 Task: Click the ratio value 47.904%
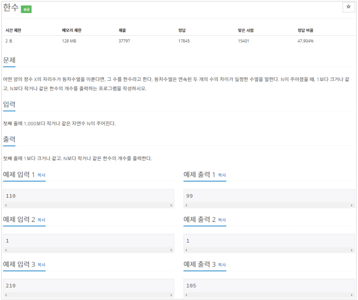(305, 41)
